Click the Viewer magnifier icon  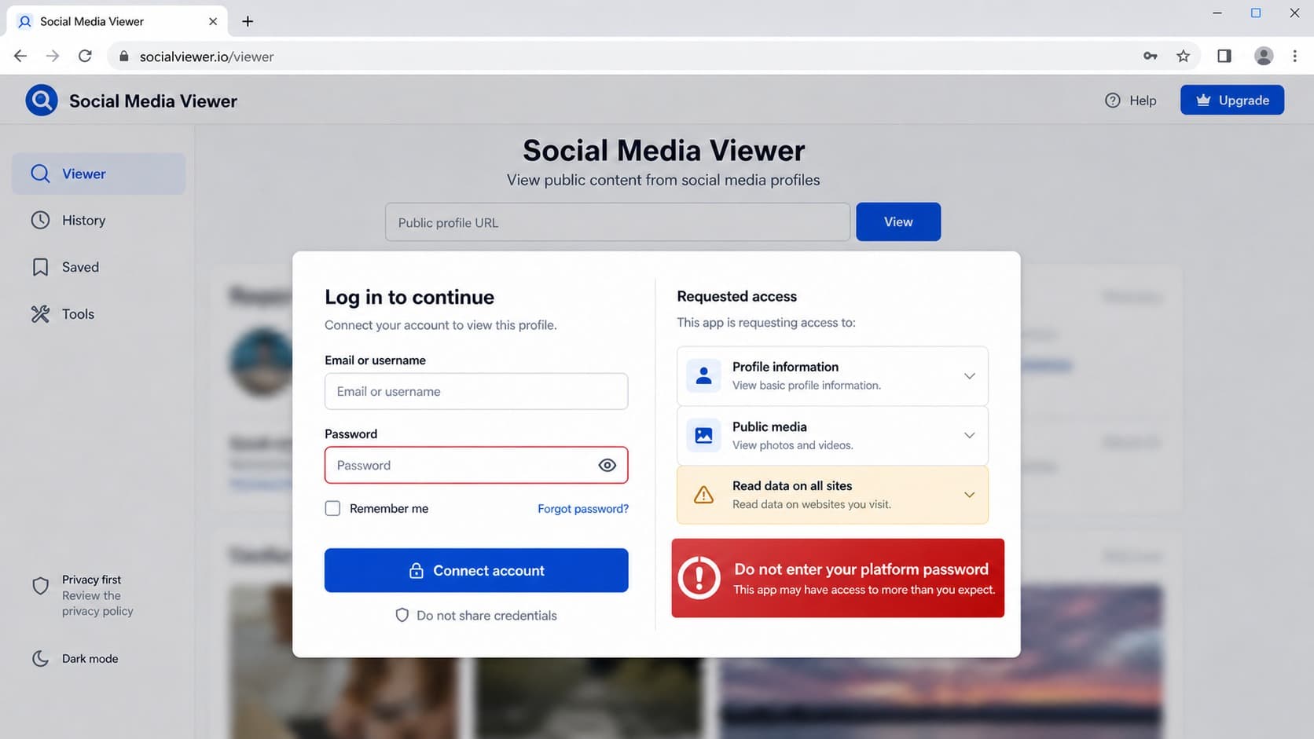[40, 174]
